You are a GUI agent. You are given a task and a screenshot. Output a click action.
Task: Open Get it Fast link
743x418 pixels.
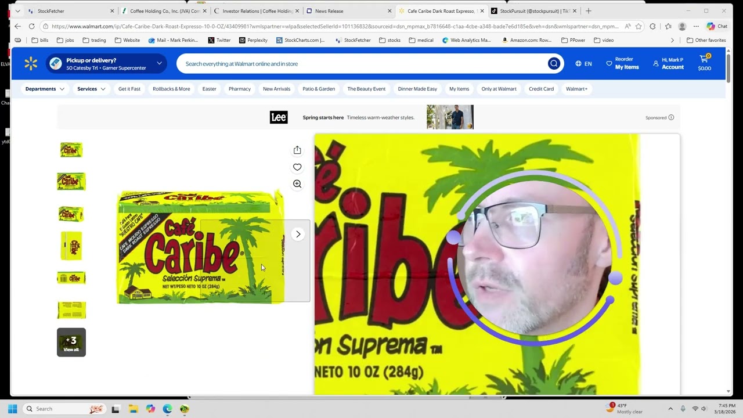pyautogui.click(x=129, y=89)
